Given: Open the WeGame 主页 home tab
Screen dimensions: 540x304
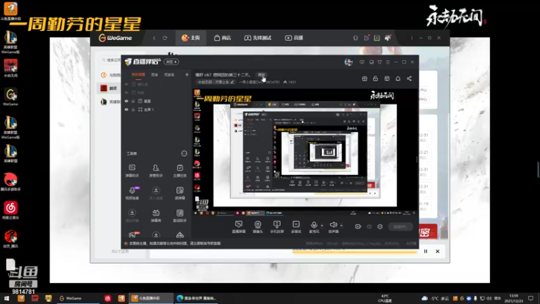Looking at the screenshot, I should 191,38.
